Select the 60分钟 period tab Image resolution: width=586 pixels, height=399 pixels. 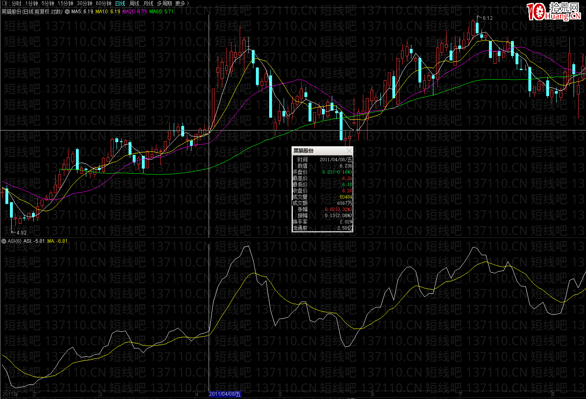tap(103, 3)
